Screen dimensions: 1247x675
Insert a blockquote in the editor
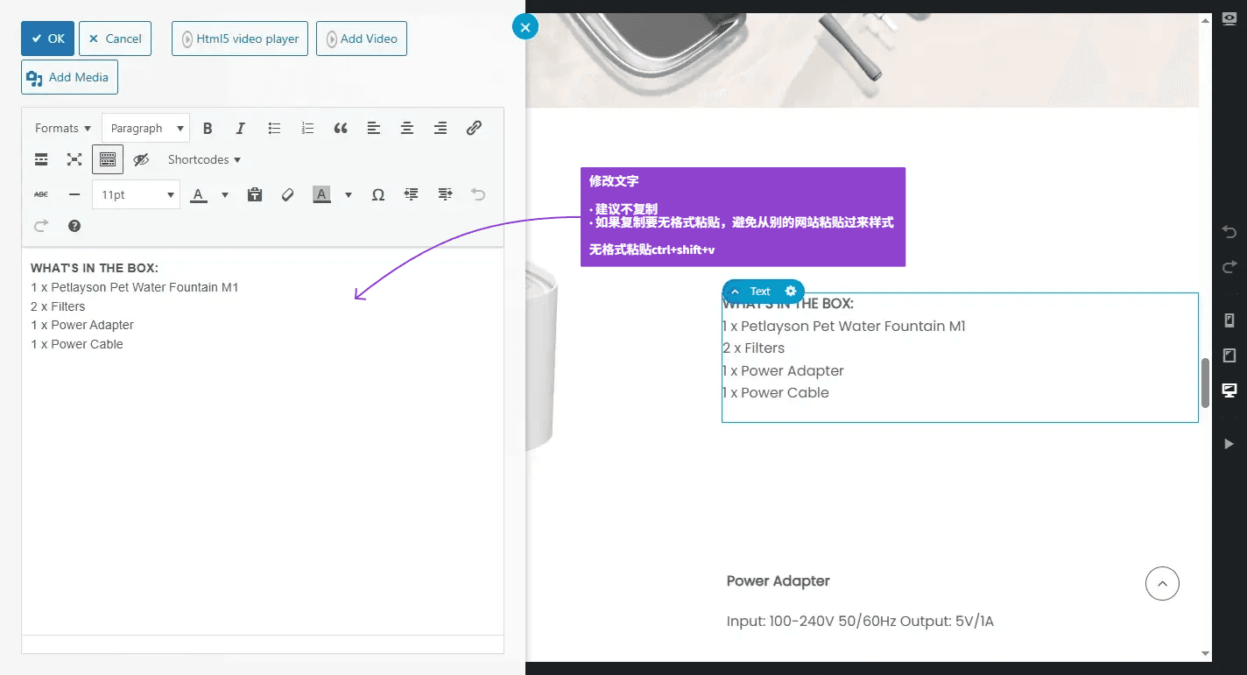[341, 129]
